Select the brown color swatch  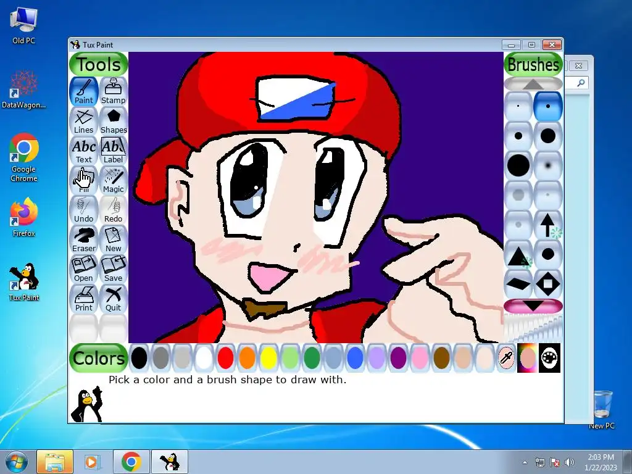click(x=441, y=358)
